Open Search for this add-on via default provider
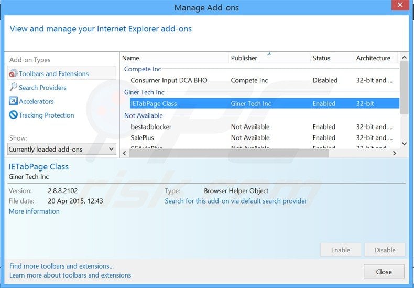414x288 pixels. pyautogui.click(x=236, y=201)
